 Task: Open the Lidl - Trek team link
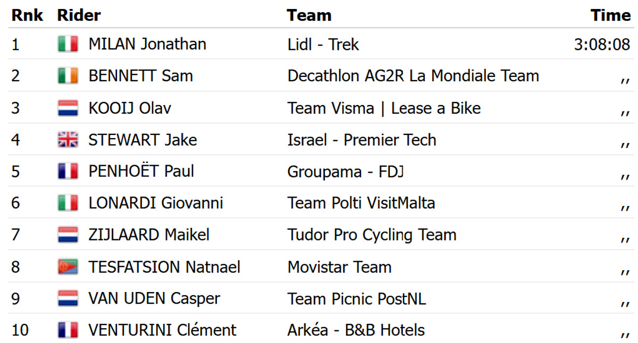point(323,44)
